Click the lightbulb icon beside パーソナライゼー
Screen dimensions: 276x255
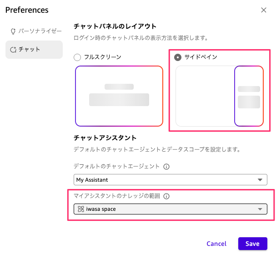click(x=13, y=31)
